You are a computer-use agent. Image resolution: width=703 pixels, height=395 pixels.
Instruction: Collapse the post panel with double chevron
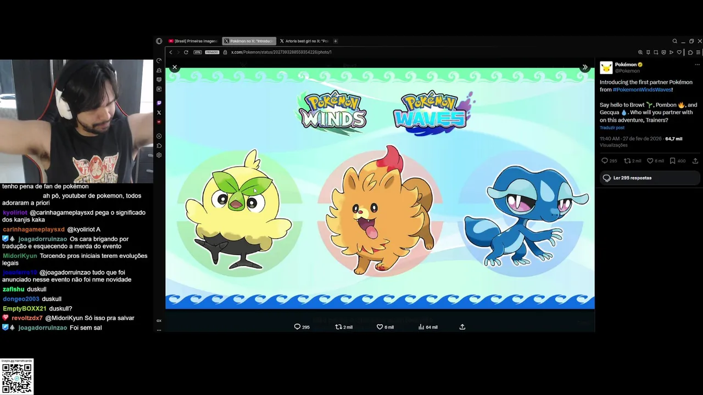tap(585, 67)
